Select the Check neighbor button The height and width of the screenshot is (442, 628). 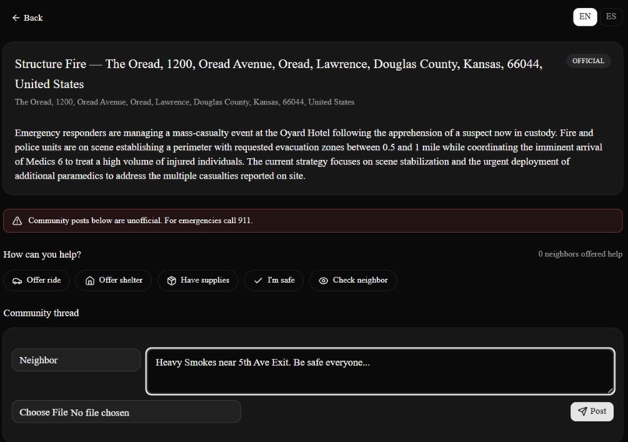point(353,280)
